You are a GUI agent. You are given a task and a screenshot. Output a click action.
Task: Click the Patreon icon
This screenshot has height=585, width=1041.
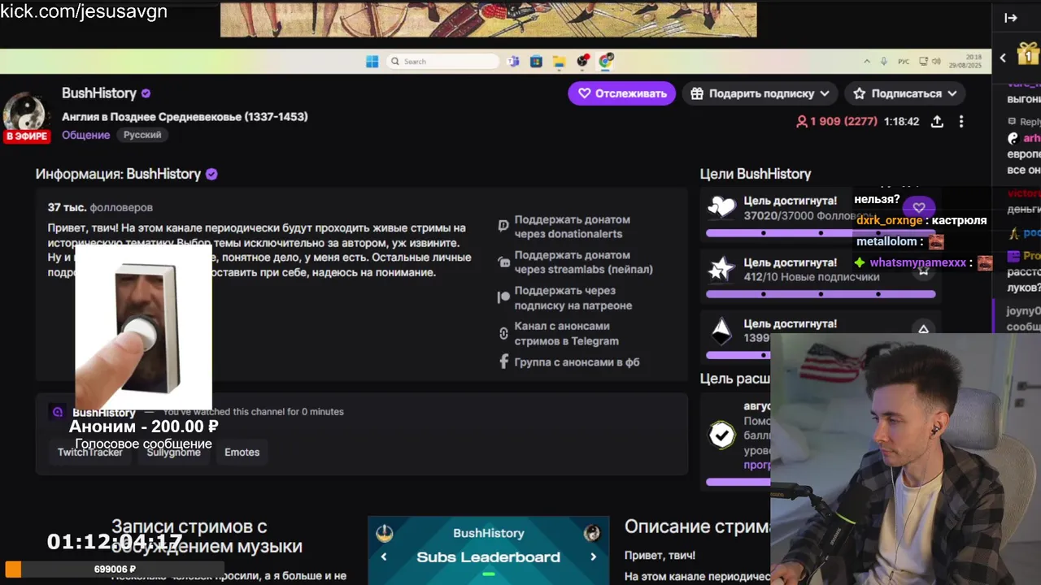coord(503,298)
